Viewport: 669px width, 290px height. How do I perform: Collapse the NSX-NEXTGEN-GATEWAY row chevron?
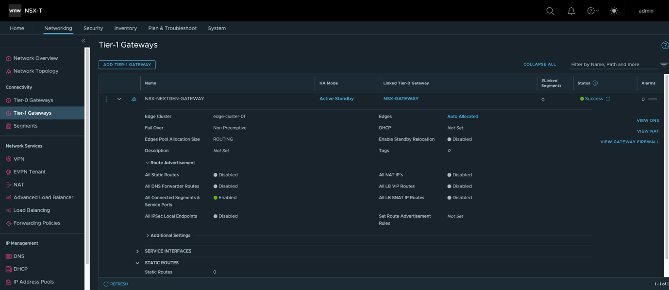coord(119,99)
